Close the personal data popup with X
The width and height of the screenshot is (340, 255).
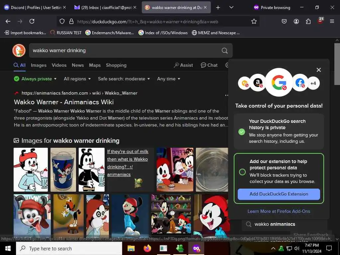318,70
